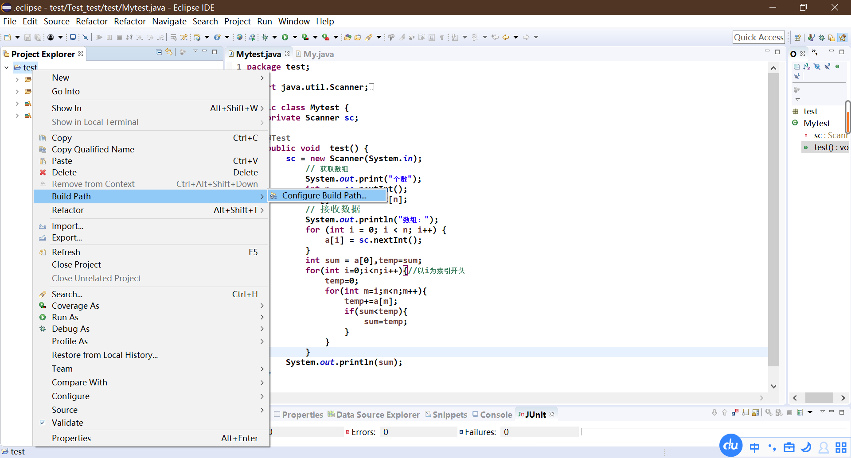Open the Run button dropdown arrow
Image resolution: width=851 pixels, height=458 pixels.
295,37
